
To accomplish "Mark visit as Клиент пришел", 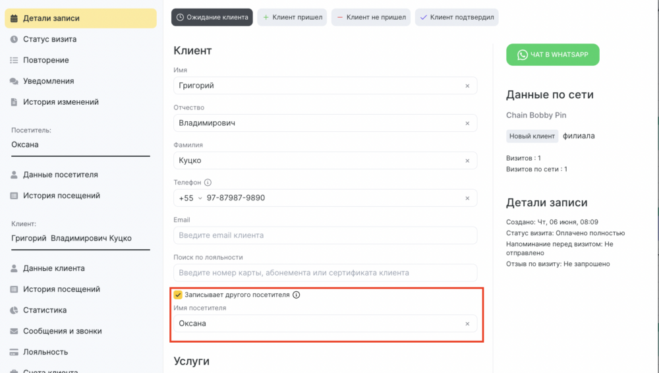I will pos(292,17).
